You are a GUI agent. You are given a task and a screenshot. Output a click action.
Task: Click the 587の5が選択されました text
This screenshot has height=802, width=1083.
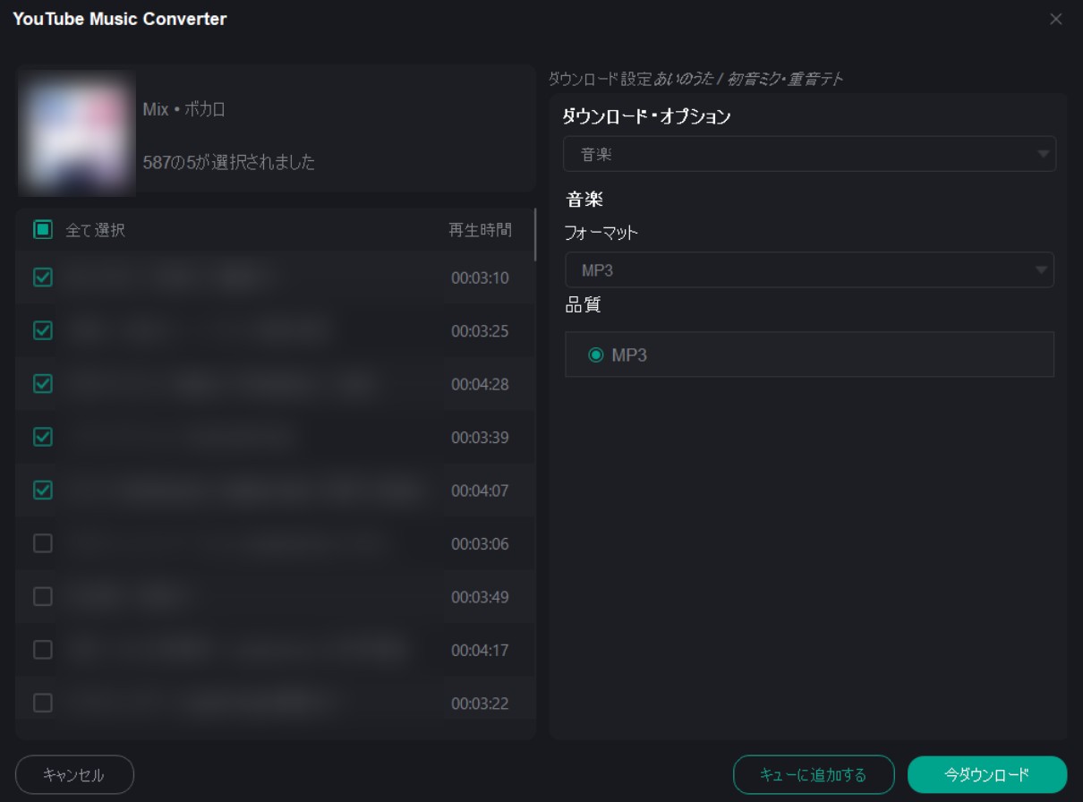[229, 163]
